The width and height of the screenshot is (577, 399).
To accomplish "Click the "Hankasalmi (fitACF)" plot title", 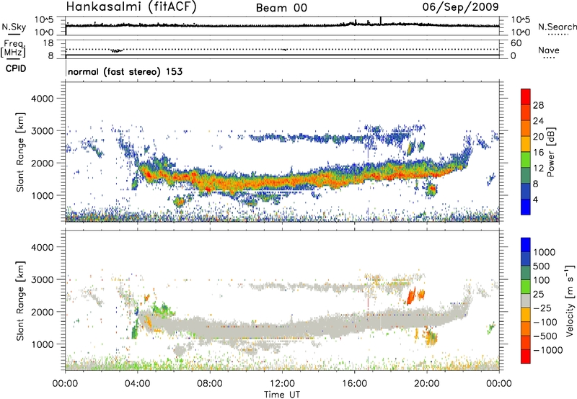I will point(131,6).
